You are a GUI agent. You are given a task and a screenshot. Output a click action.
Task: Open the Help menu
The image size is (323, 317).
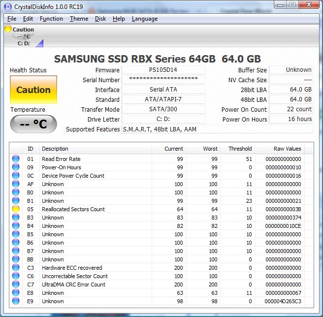coord(119,19)
